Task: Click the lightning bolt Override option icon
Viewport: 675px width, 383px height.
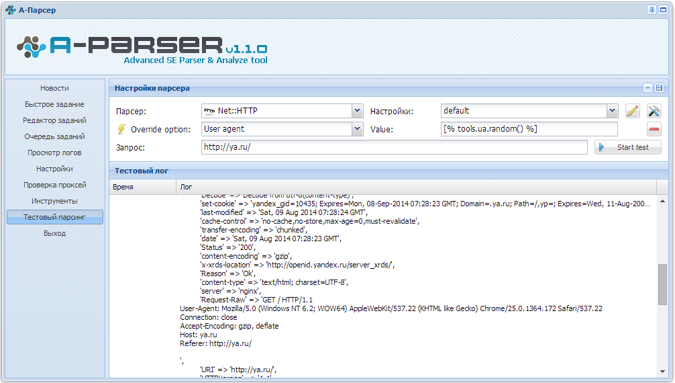Action: (121, 129)
